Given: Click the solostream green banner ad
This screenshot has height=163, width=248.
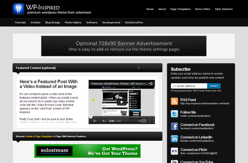Looking at the screenshot, I should (x=87, y=151).
